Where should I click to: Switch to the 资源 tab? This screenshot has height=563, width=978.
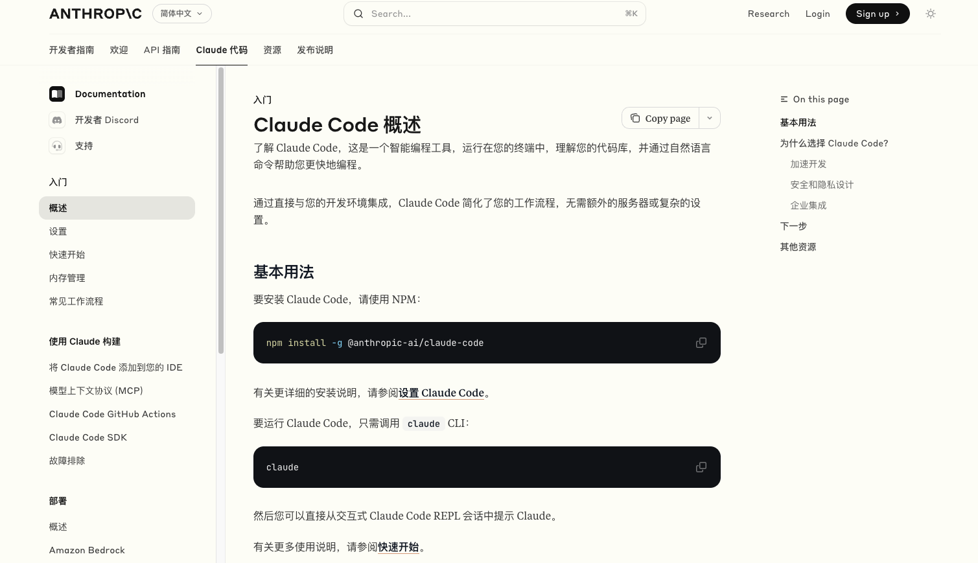272,50
